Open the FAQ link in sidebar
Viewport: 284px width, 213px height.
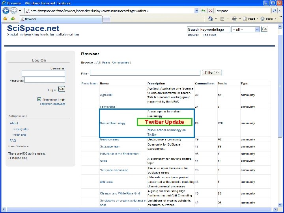pos(13,140)
